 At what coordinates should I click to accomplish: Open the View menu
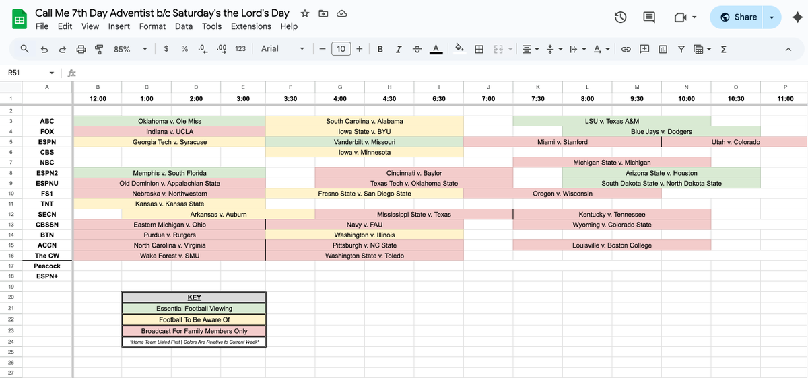[x=90, y=26]
